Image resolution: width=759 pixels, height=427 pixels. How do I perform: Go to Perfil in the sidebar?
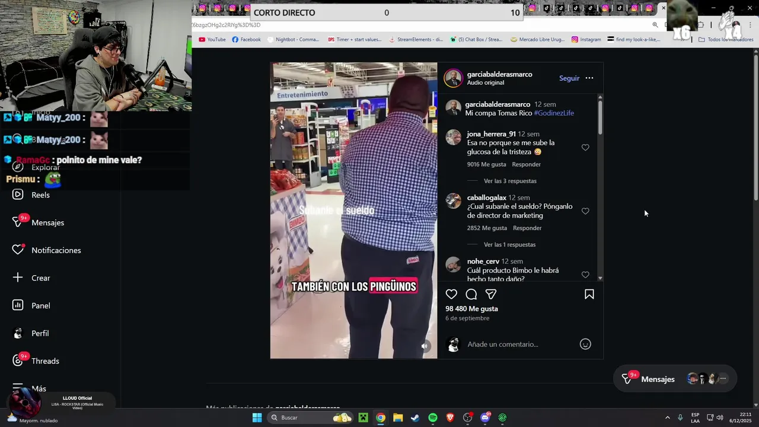[31, 333]
